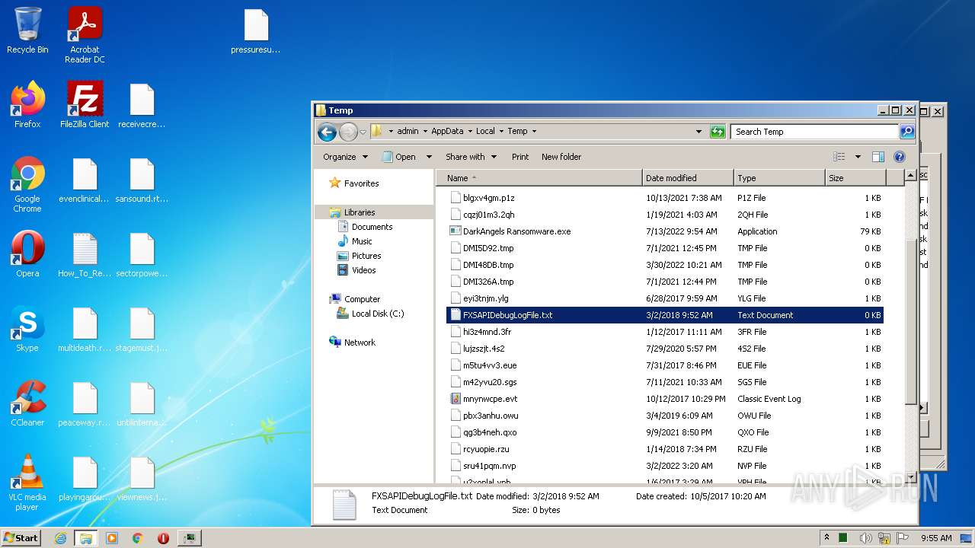Open Firefox desktop shortcut
Screen dimensions: 975x548
pyautogui.click(x=27, y=104)
